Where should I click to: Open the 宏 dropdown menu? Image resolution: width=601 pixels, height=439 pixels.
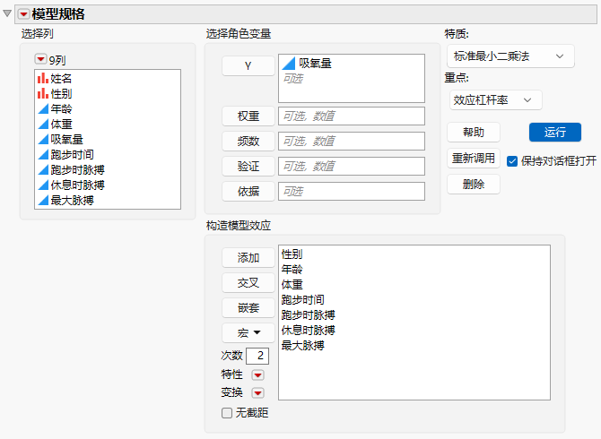(248, 333)
